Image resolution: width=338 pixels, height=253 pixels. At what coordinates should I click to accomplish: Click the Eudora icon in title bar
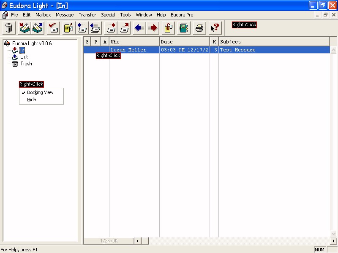tap(4, 5)
